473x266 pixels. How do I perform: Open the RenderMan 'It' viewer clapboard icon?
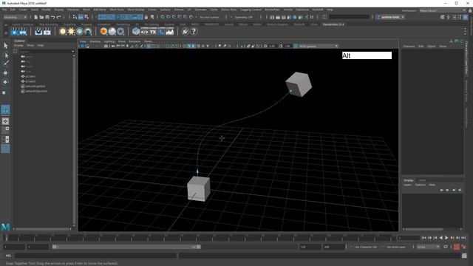pos(38,31)
